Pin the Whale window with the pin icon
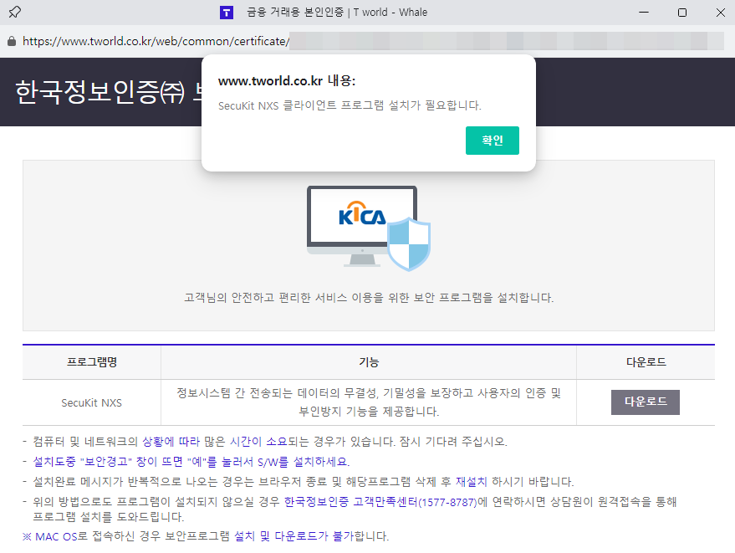This screenshot has width=735, height=553. tap(14, 13)
